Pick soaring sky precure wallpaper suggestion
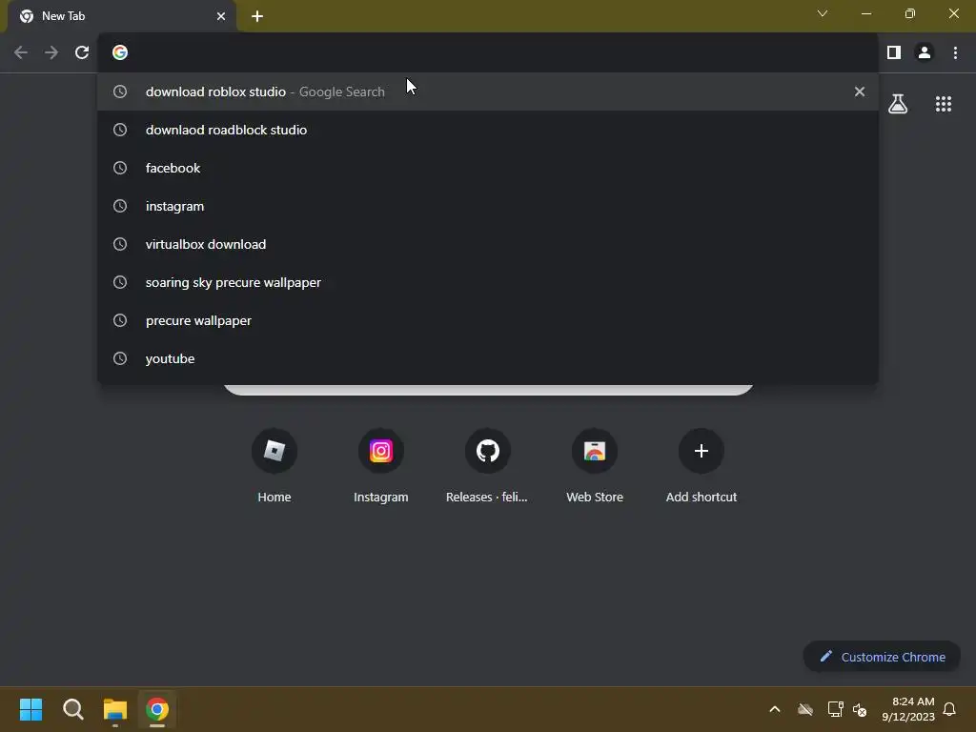Image resolution: width=976 pixels, height=732 pixels. pyautogui.click(x=488, y=282)
